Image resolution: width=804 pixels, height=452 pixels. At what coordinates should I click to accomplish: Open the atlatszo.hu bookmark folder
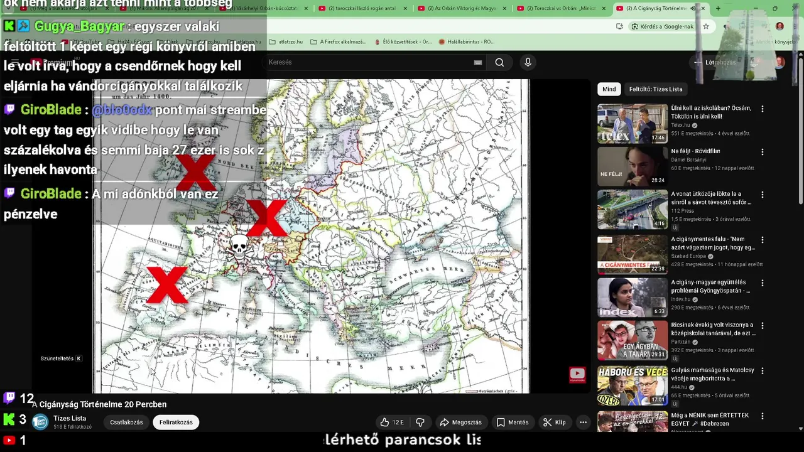286,41
